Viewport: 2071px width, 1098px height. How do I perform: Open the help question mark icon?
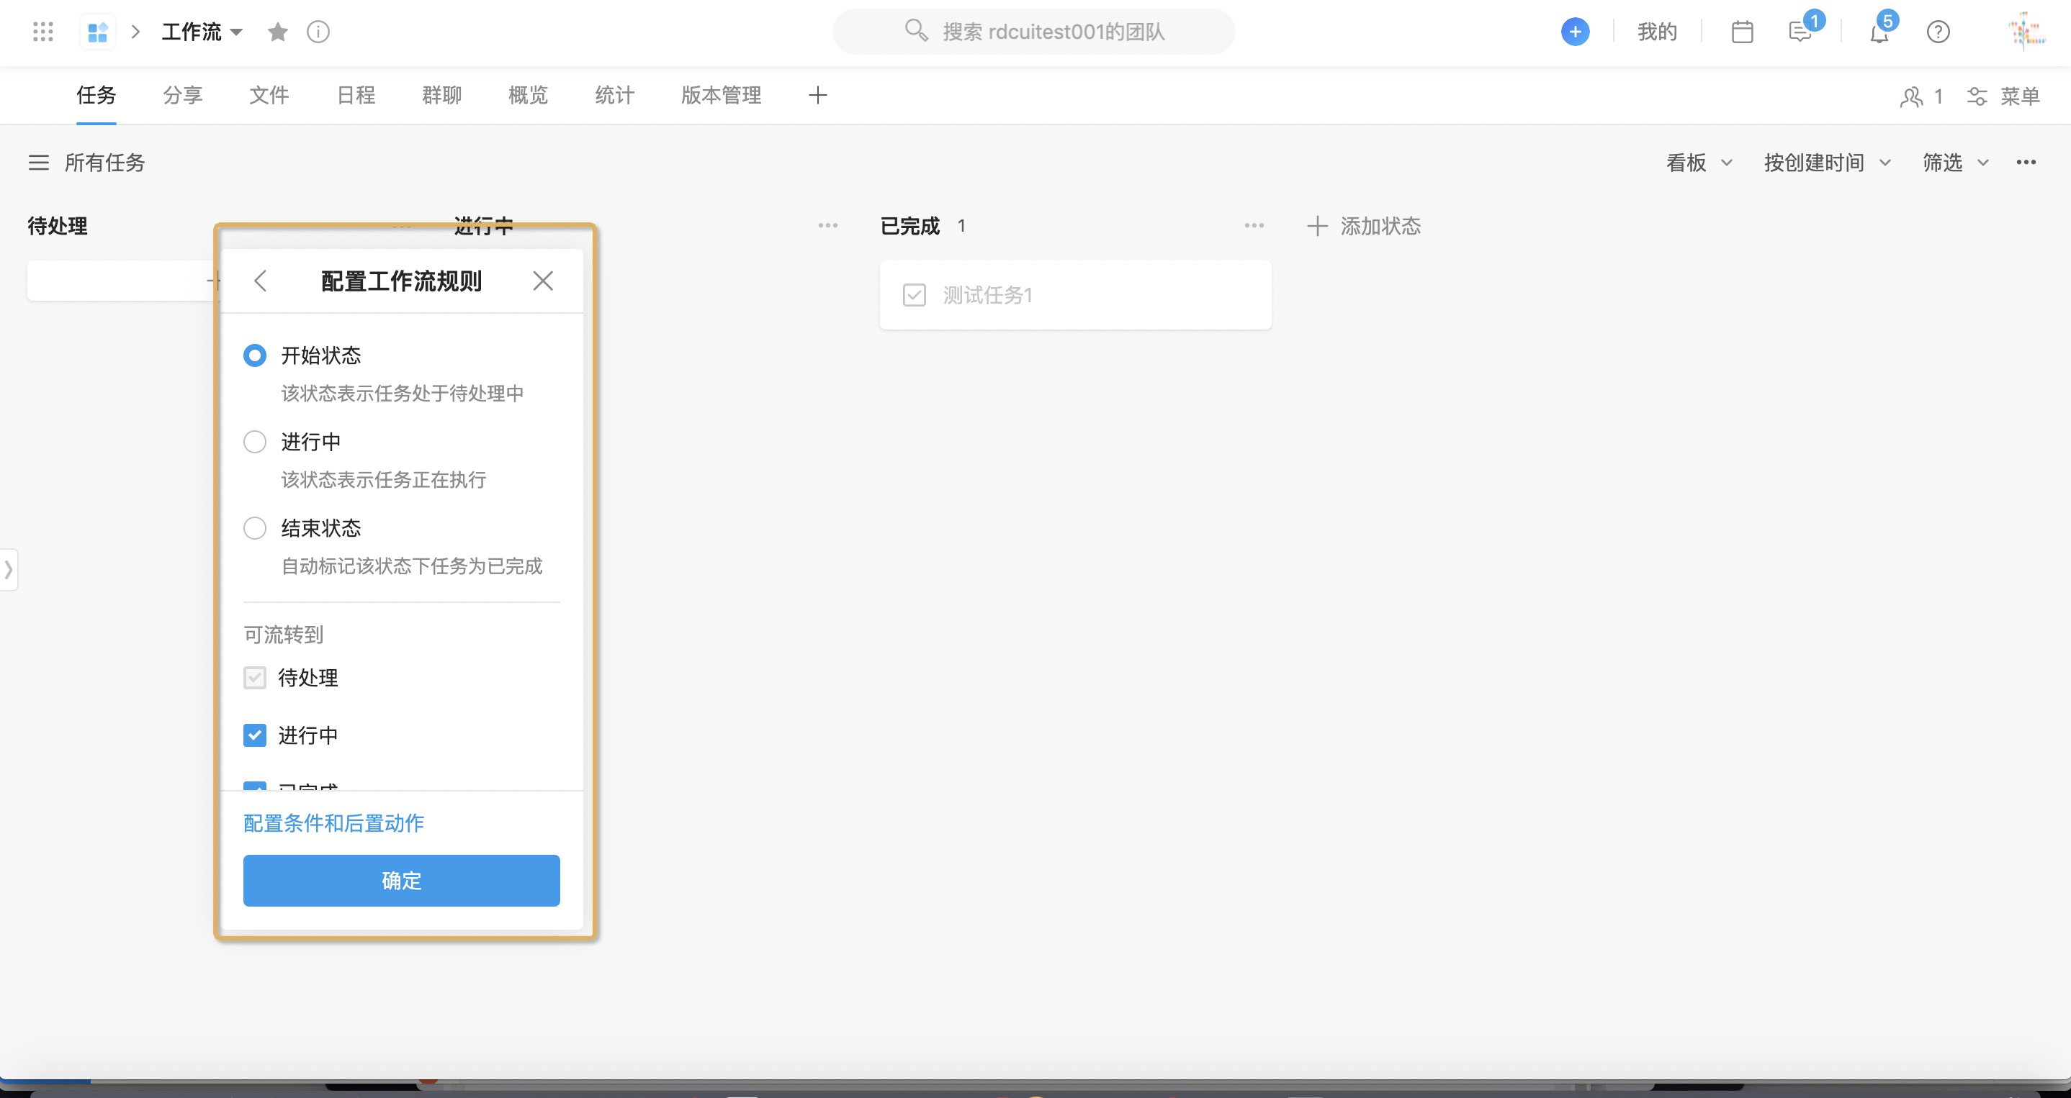tap(1939, 32)
